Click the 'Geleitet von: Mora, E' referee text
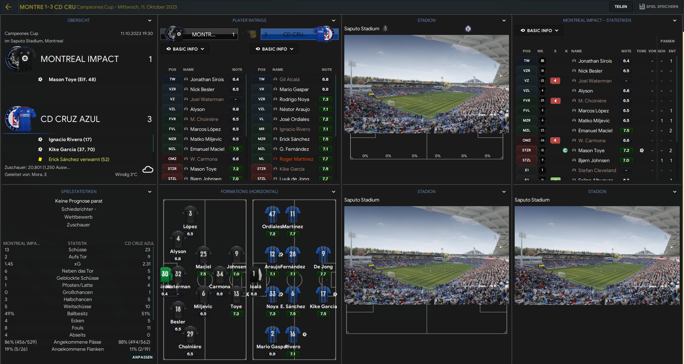This screenshot has height=364, width=684. pos(26,175)
